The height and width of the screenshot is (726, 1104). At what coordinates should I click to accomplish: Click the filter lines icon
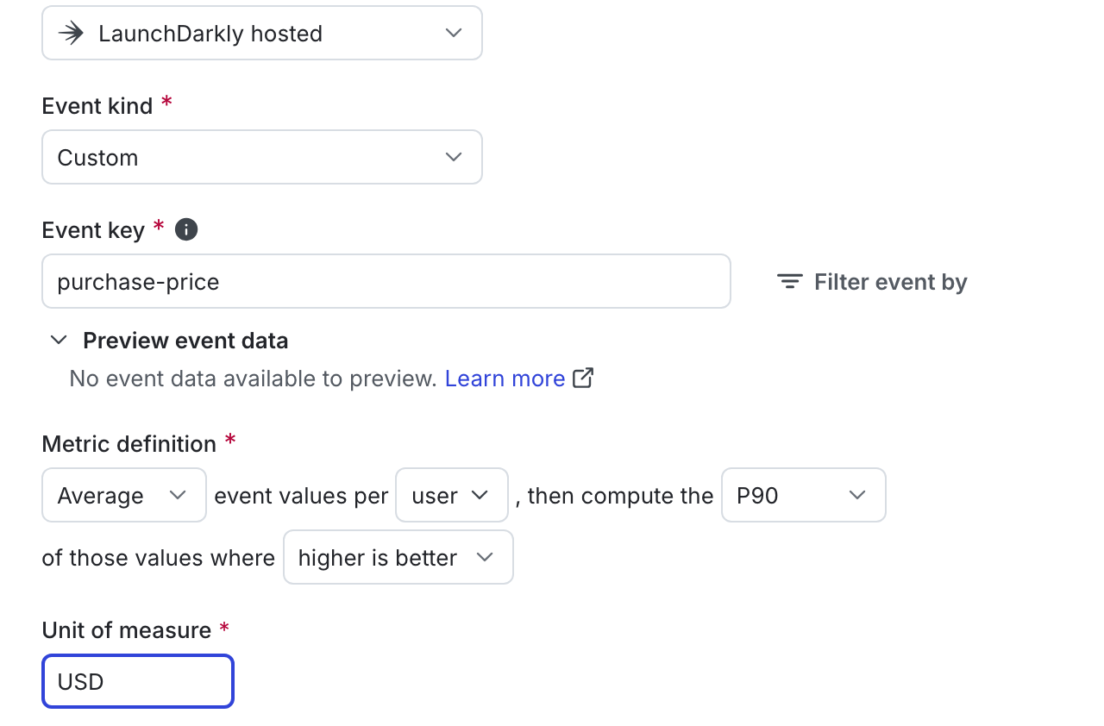789,282
